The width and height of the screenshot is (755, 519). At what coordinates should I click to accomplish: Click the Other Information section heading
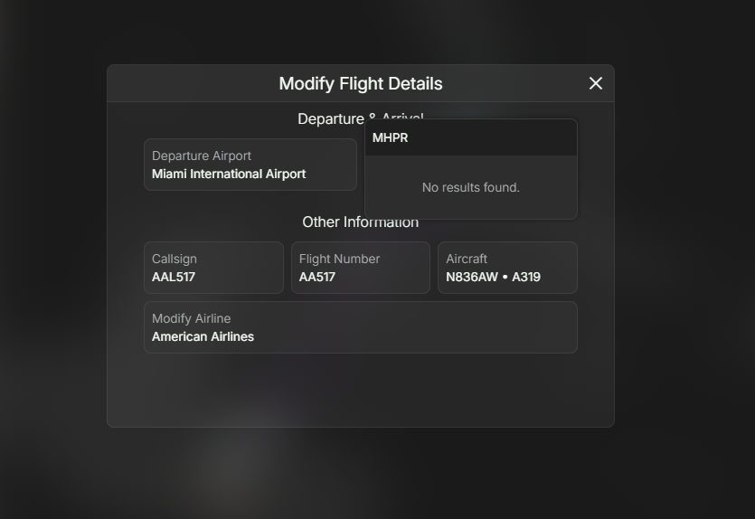[361, 222]
